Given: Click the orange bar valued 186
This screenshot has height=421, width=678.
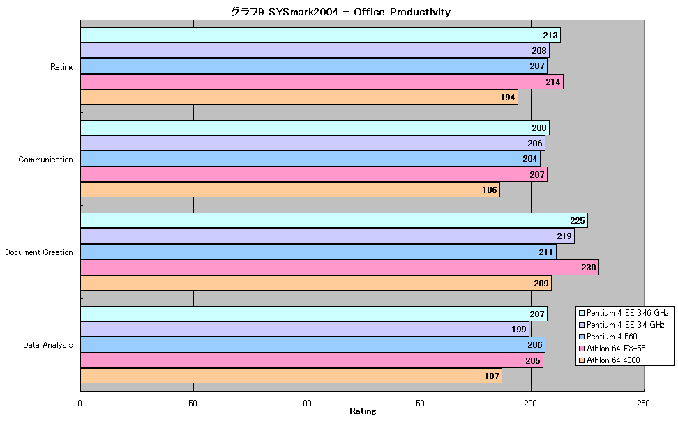Looking at the screenshot, I should [x=290, y=190].
